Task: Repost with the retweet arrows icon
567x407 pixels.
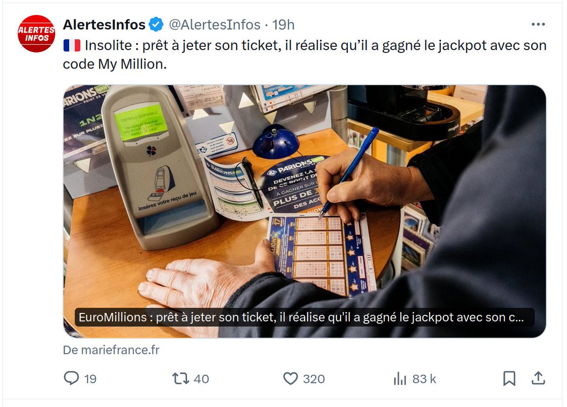Action: coord(180,379)
